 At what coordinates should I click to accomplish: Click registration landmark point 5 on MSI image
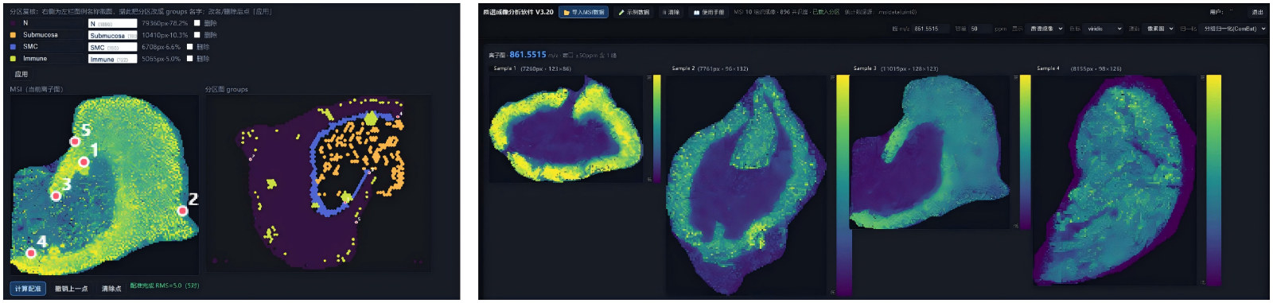75,142
